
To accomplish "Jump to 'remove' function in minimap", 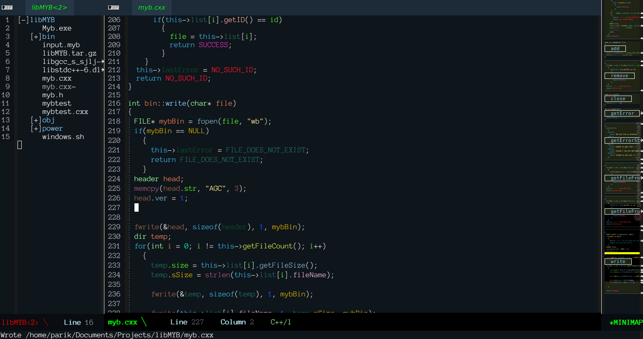I will coord(620,76).
